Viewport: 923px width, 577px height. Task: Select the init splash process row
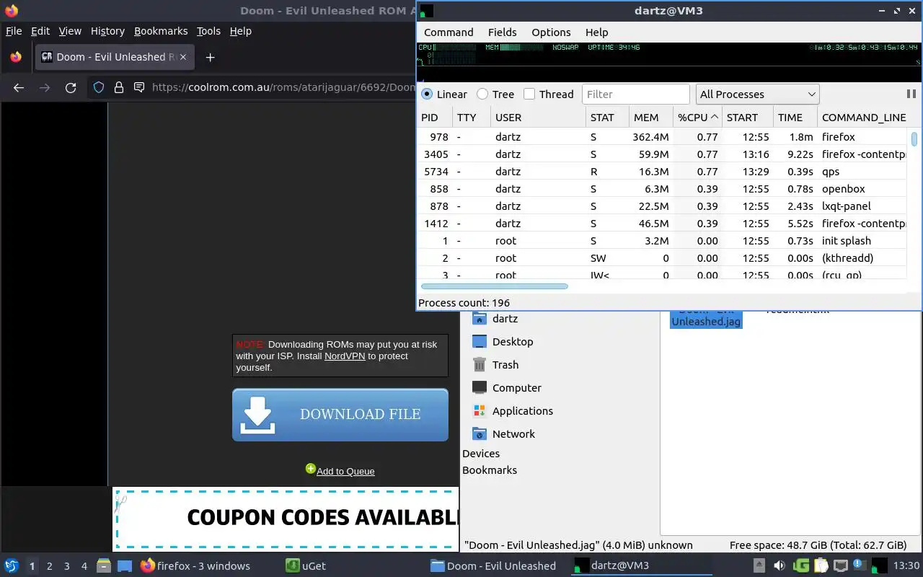662,241
